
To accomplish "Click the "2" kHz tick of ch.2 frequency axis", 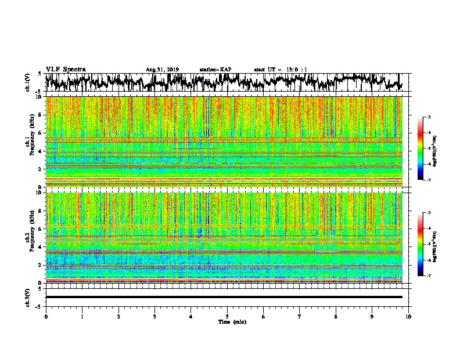I will click(x=41, y=265).
